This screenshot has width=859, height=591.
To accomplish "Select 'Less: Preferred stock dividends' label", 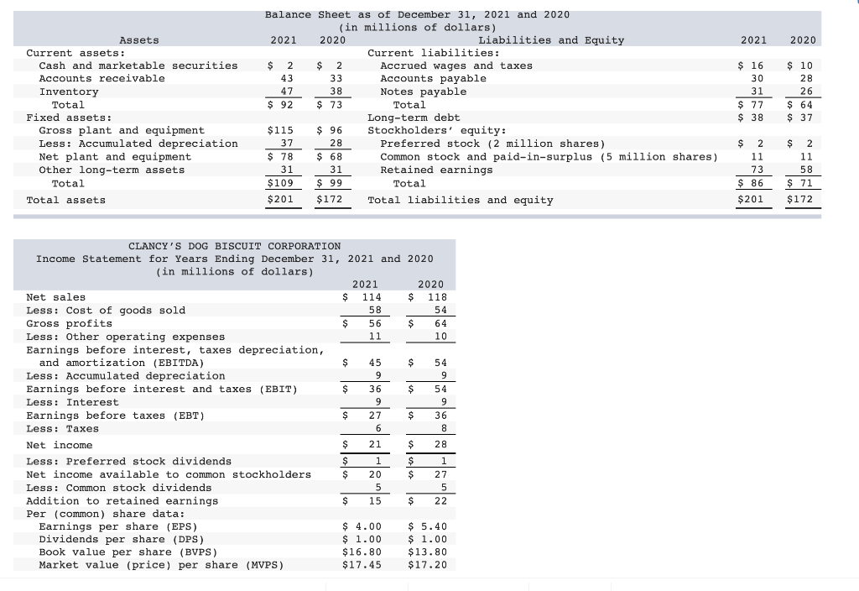I will 128,462.
